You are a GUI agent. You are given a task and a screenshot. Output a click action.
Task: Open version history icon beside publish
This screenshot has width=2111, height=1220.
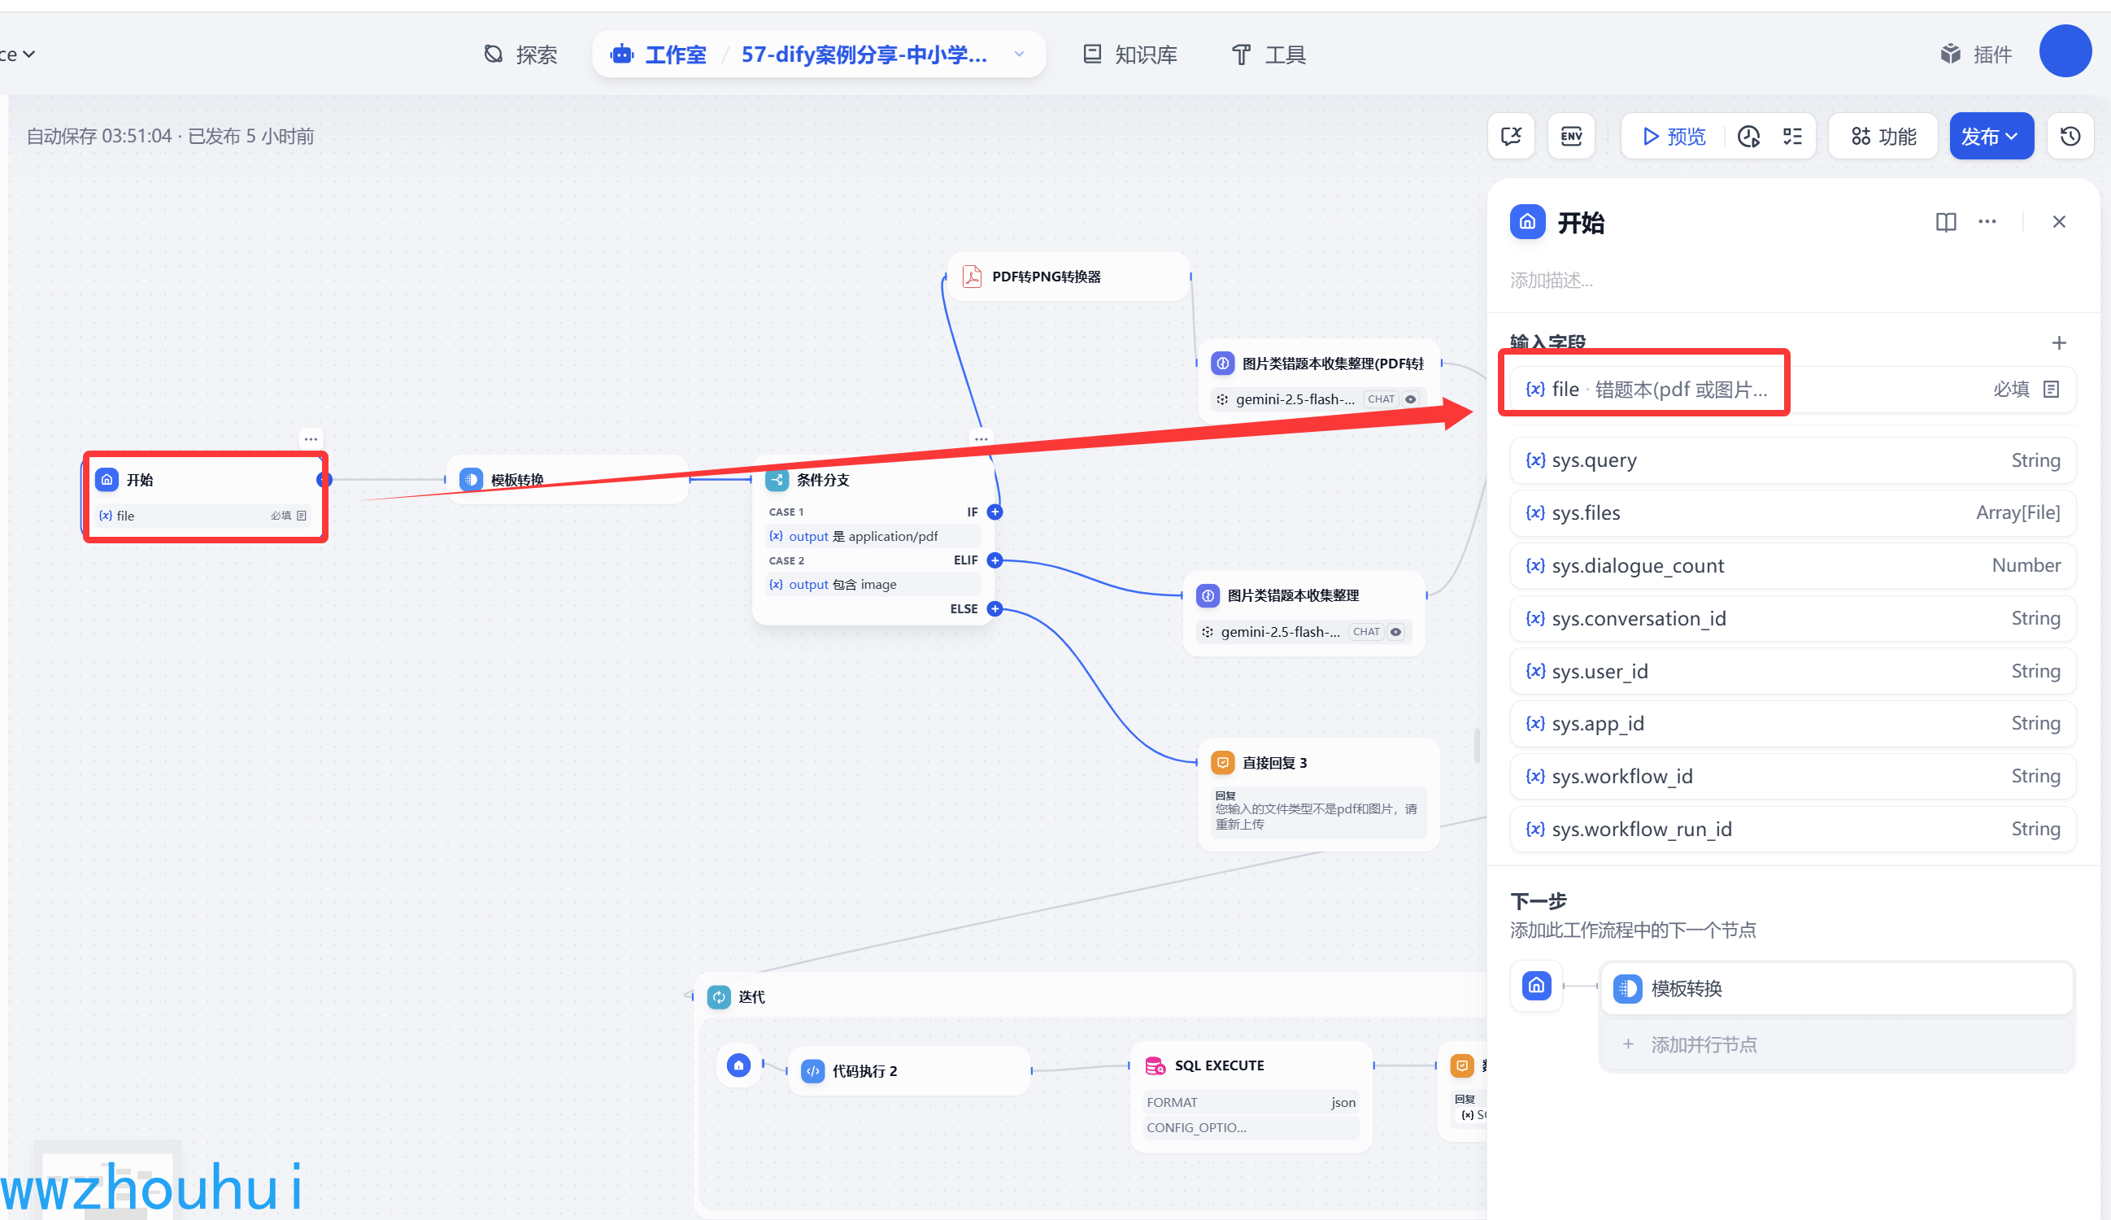2070,137
